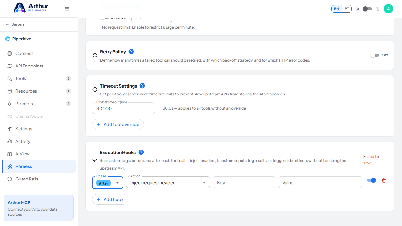Toggle the request limit Inactive switch
402x226 pixels.
pos(104,18)
